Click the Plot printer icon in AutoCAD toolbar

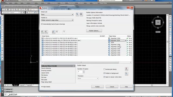[x=11, y=10]
